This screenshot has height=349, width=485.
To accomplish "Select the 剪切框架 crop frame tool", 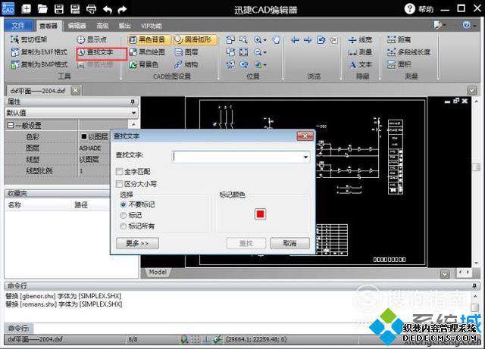I will [x=29, y=39].
